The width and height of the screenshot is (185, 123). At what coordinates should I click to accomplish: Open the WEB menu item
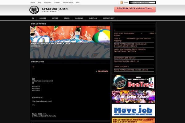(x=78, y=2)
